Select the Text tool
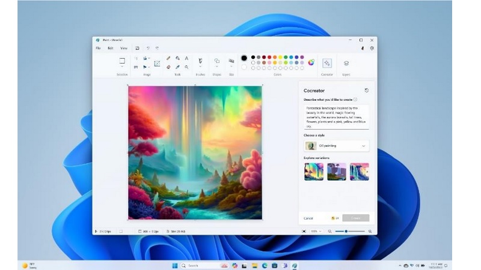 pos(186,58)
